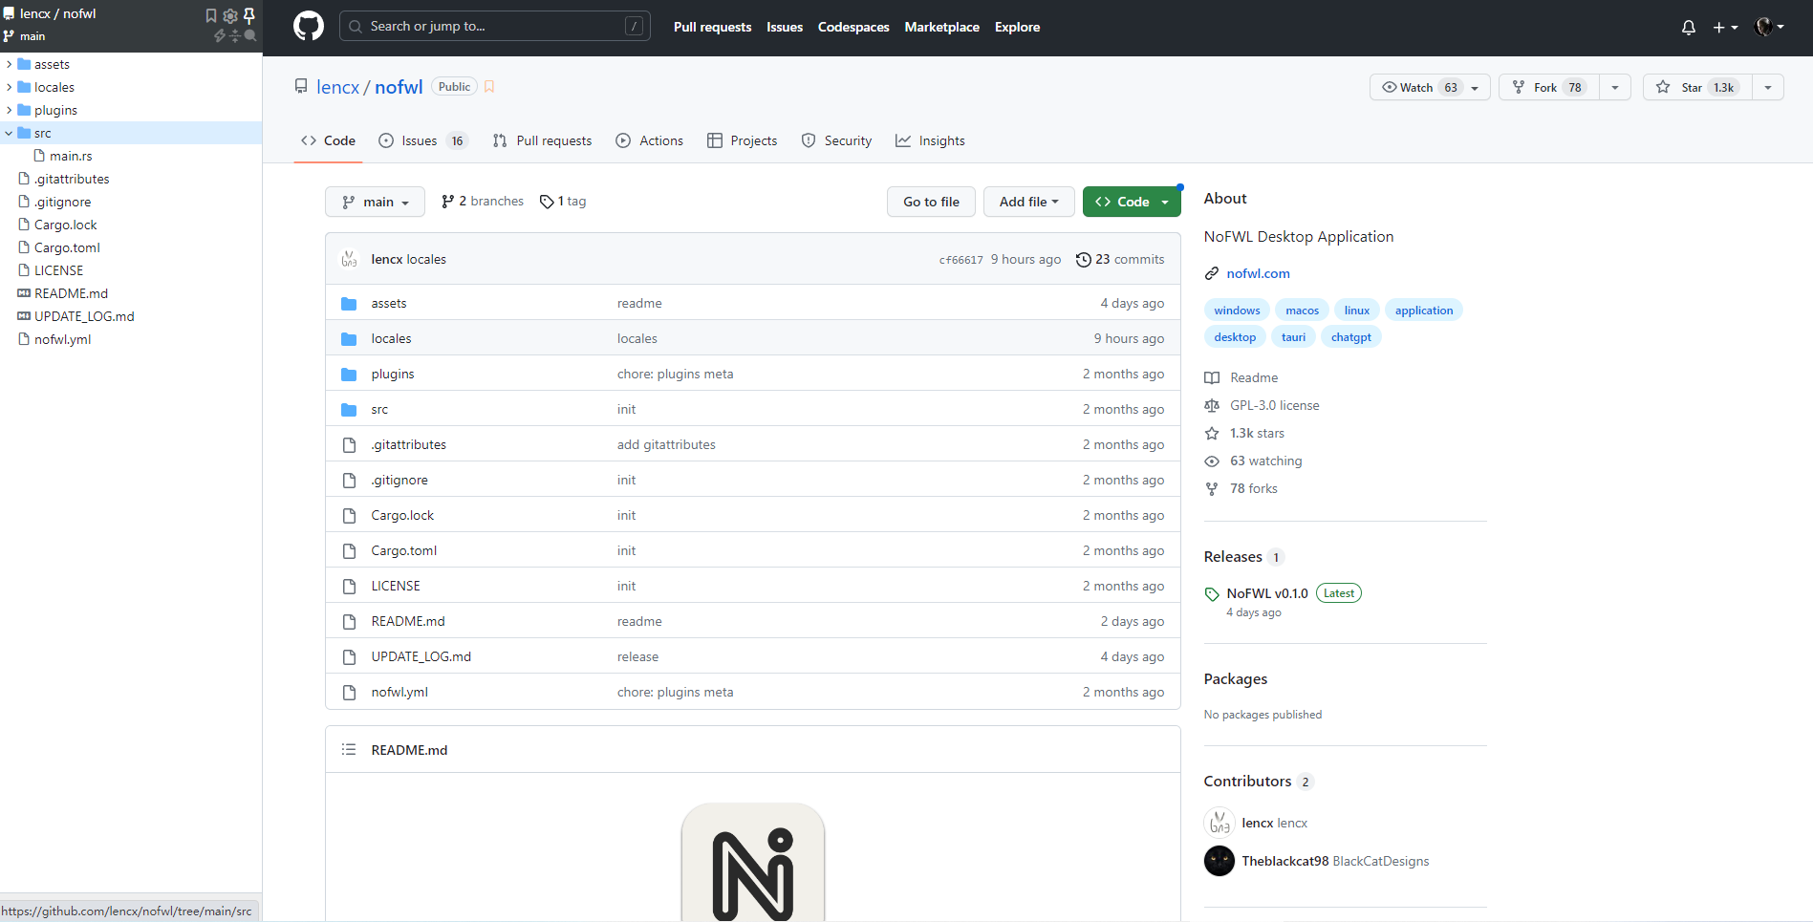Click the README table of contents list icon
Image resolution: width=1813 pixels, height=922 pixels.
pyautogui.click(x=349, y=750)
